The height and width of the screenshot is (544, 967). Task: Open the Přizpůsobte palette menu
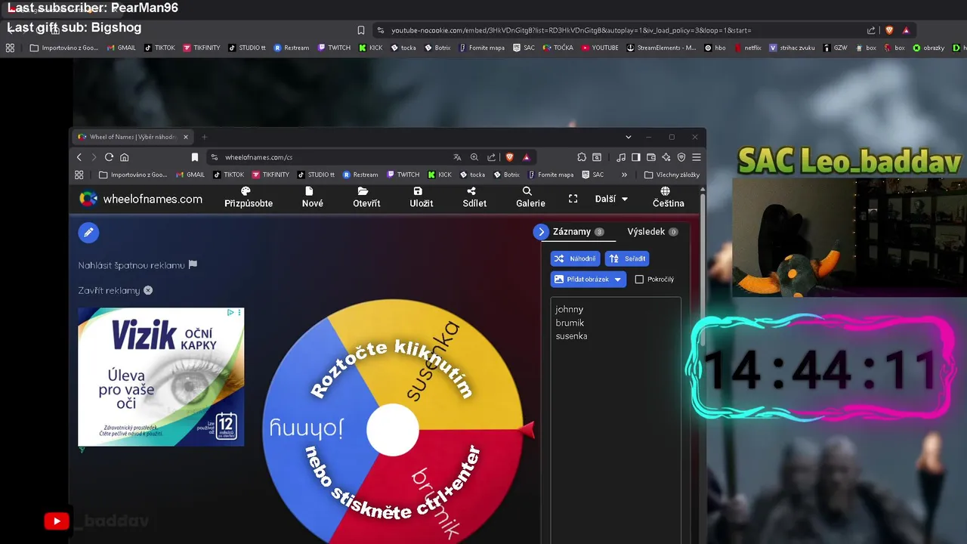tap(249, 197)
